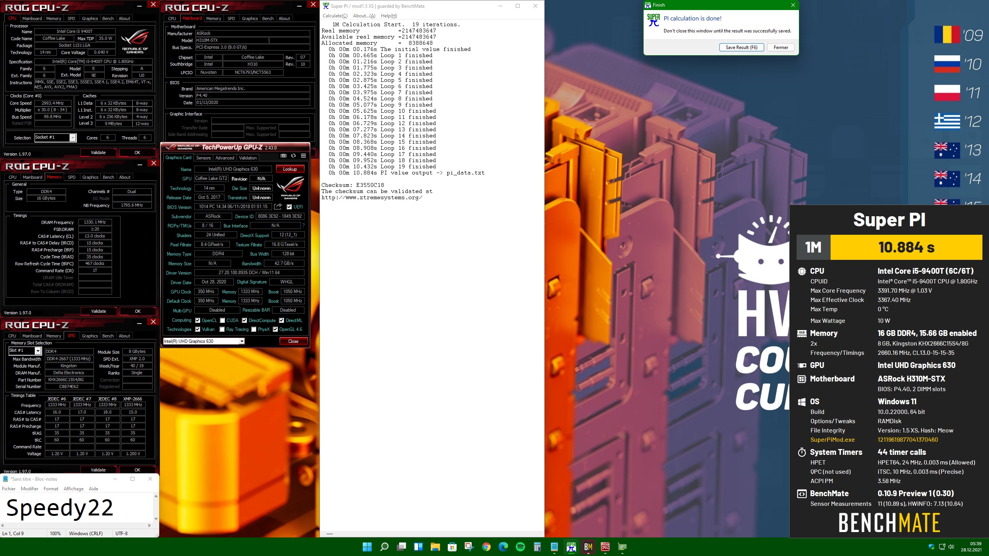Open Spotify from taskbar

point(520,547)
